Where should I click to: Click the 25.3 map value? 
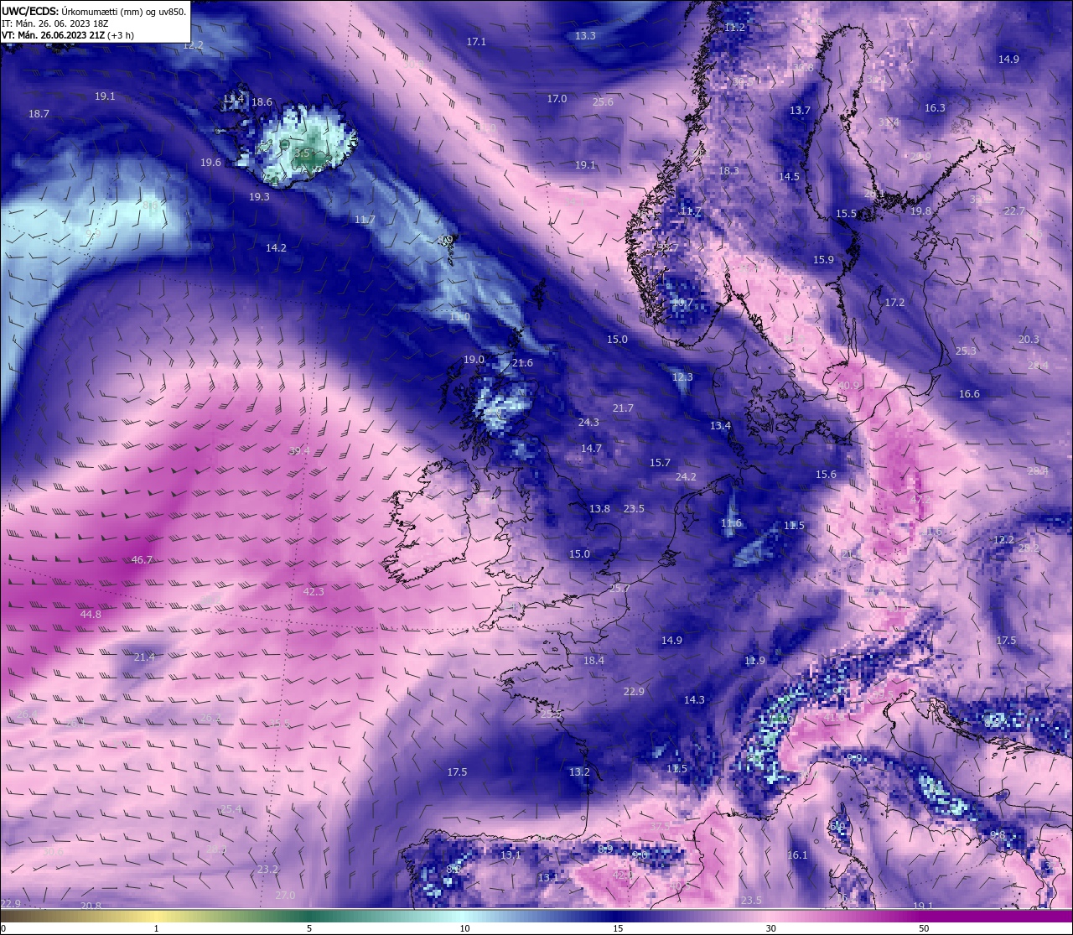(x=966, y=351)
